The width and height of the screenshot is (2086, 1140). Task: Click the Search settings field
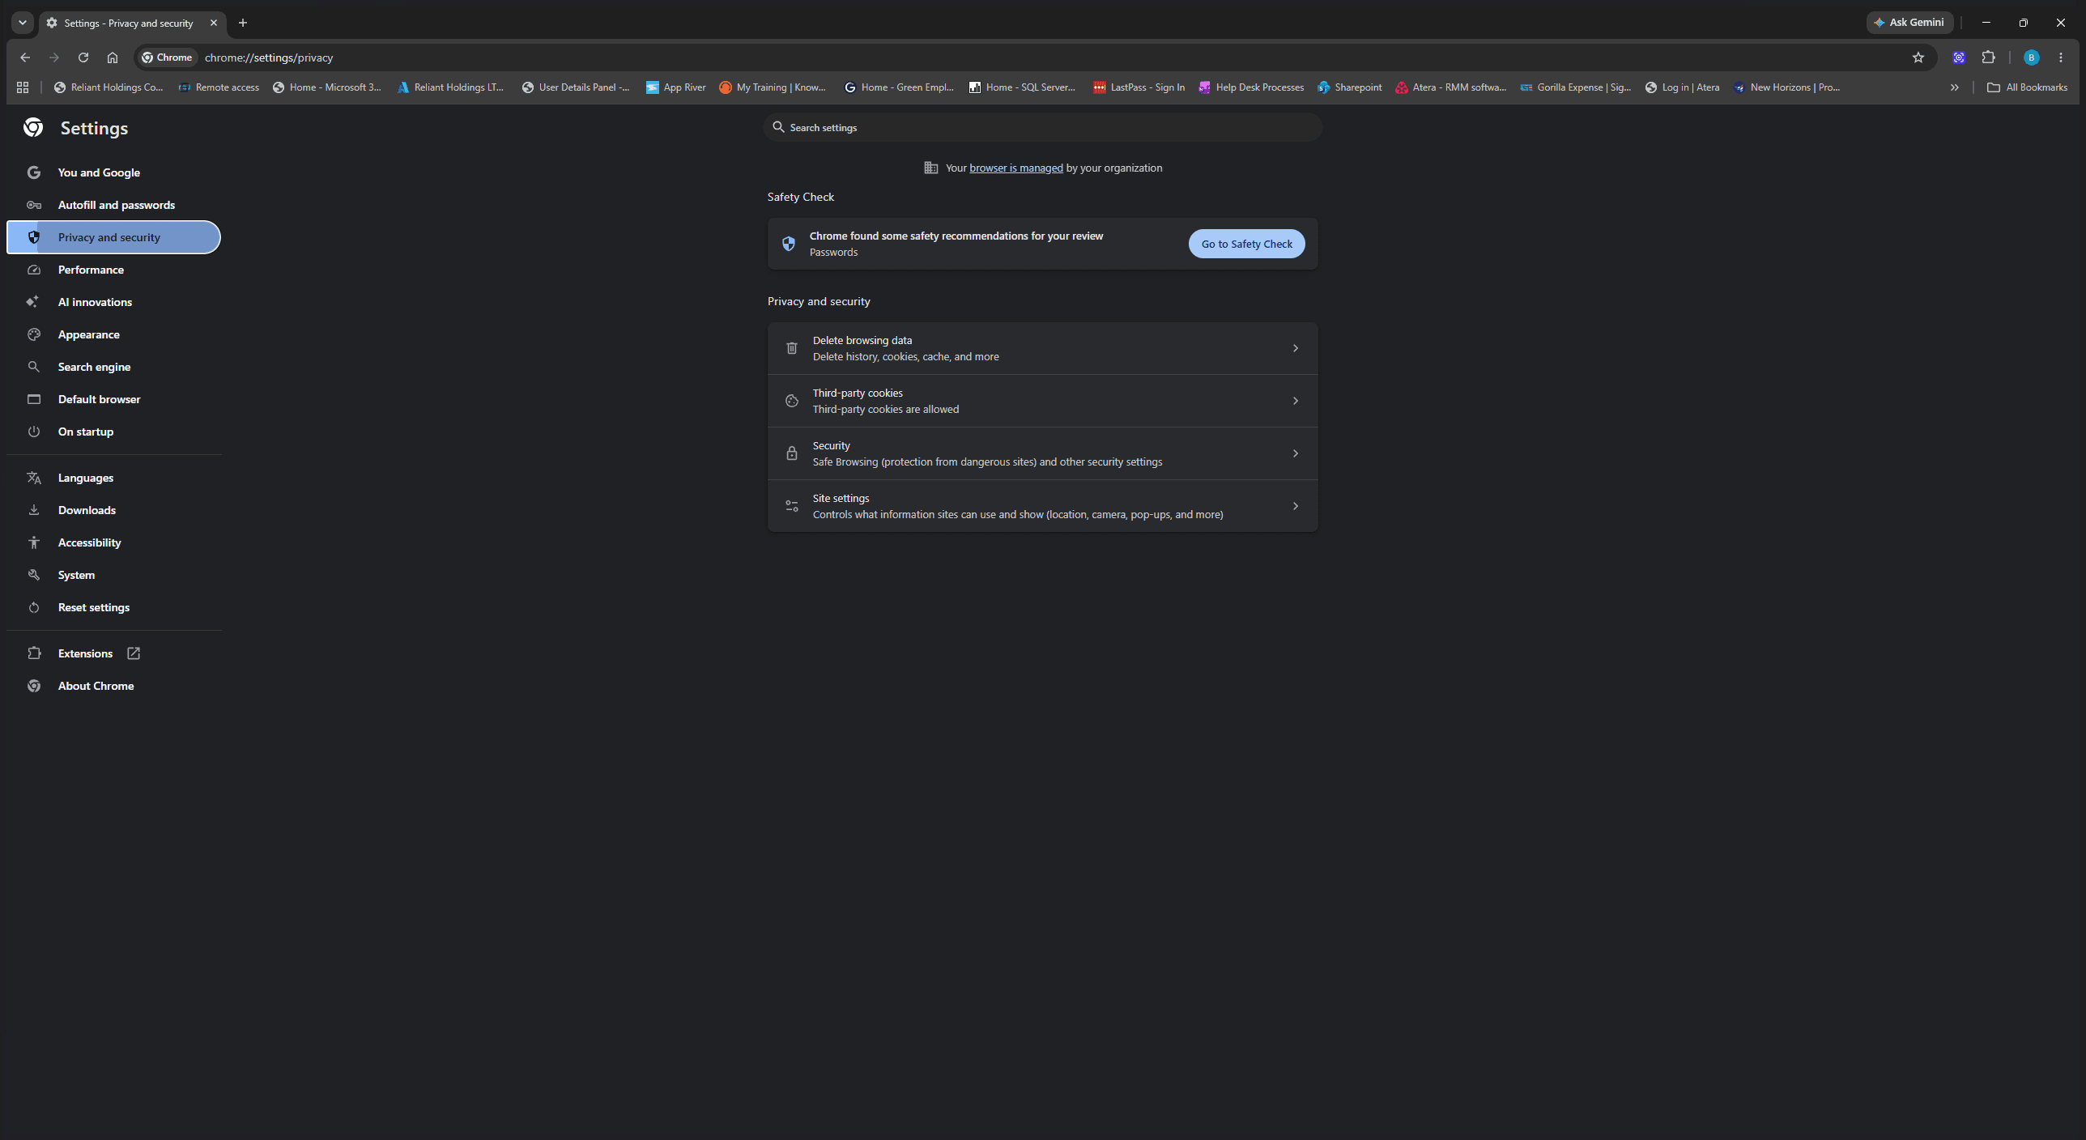coord(1043,127)
